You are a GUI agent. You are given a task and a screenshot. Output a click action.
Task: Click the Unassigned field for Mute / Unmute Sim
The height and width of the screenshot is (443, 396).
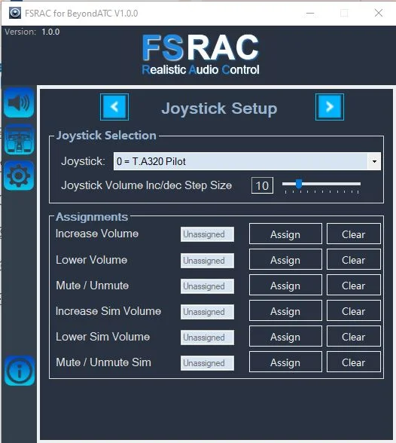207,363
